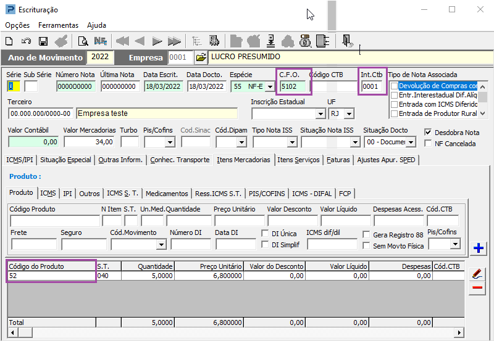Click the grayed cloud-shaped toolbar icon
The height and width of the screenshot is (341, 494).
pos(288,41)
